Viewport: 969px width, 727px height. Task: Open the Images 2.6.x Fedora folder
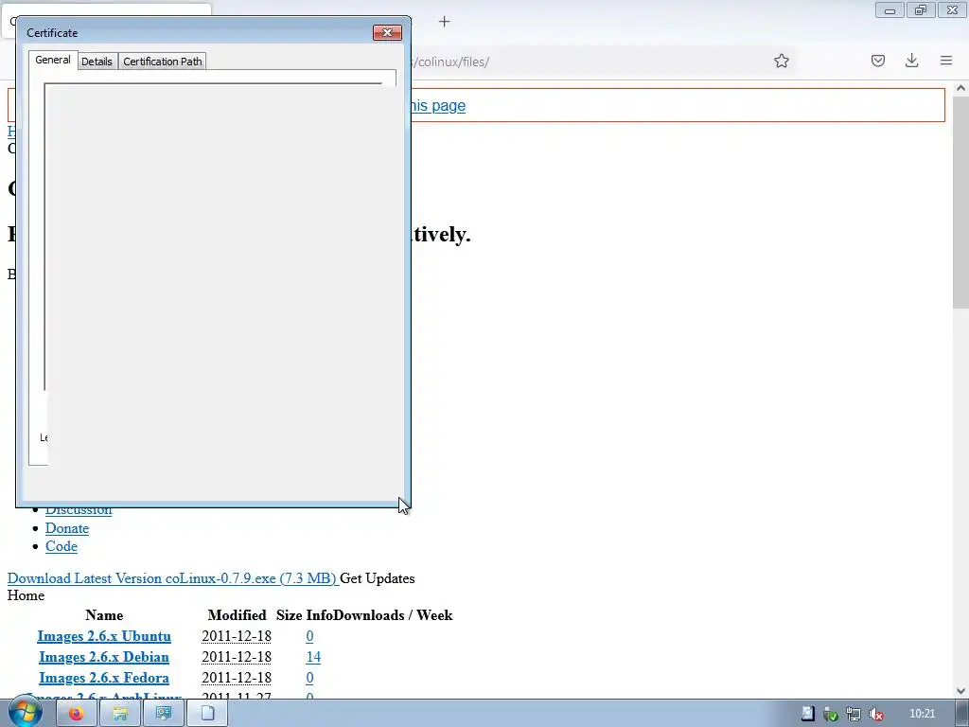pos(104,678)
